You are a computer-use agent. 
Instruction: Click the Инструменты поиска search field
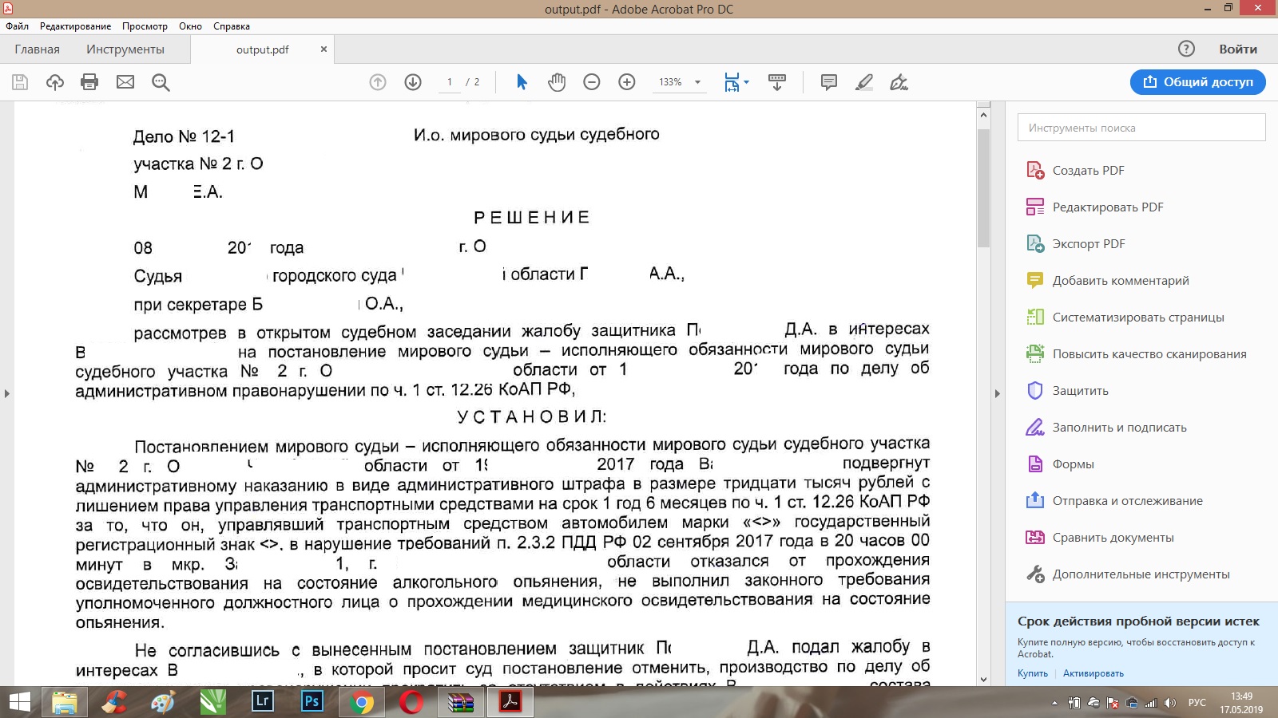tap(1141, 128)
